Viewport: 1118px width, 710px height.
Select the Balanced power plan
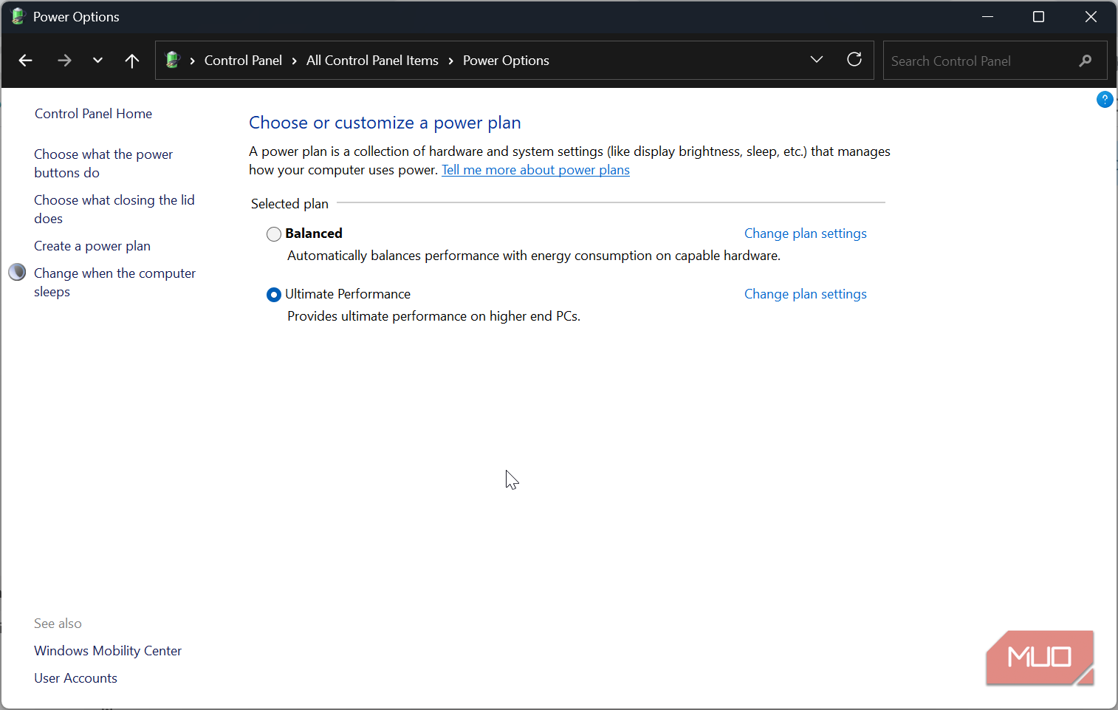(x=274, y=234)
